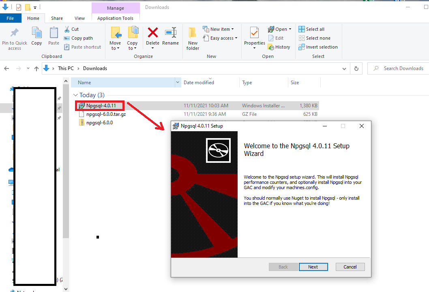Create a New folder
The height and width of the screenshot is (292, 429).
(193, 38)
